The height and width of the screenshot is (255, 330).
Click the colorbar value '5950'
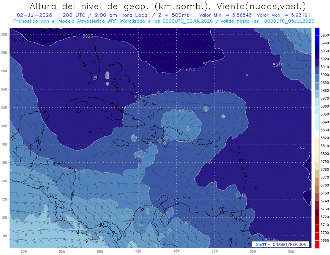pyautogui.click(x=325, y=35)
